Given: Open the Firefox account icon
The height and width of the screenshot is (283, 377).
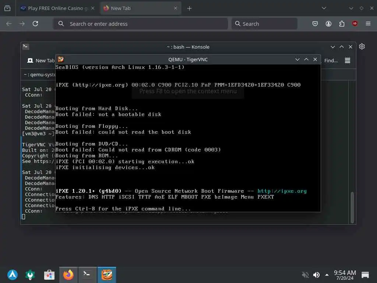Looking at the screenshot, I should click(x=328, y=24).
